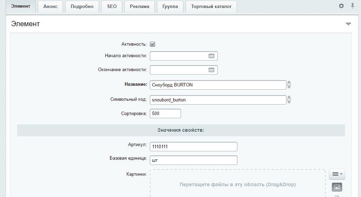The image size is (361, 197).
Task: Click the Название field containing Сноуборд BURTON
Action: coord(218,85)
